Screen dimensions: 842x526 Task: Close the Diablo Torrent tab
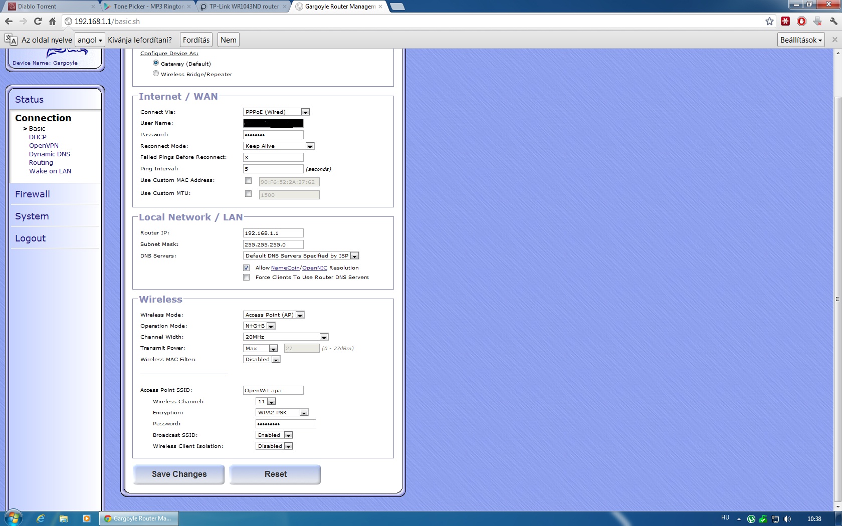(93, 7)
